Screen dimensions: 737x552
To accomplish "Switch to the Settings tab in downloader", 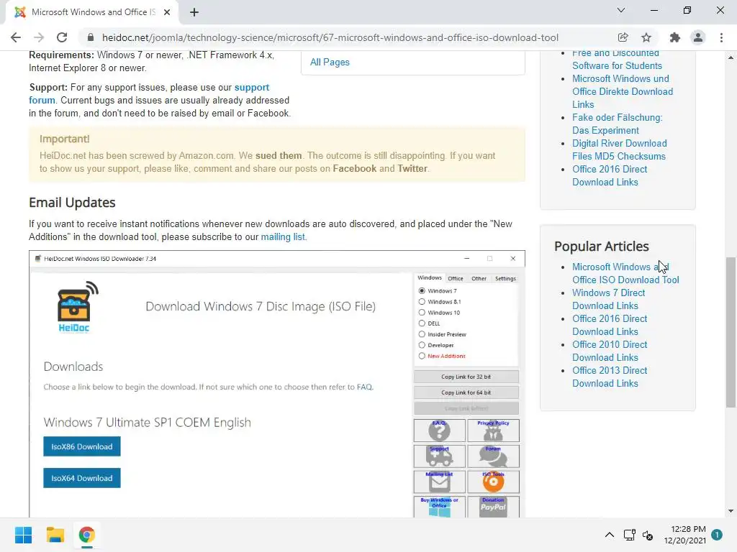I will 505,278.
